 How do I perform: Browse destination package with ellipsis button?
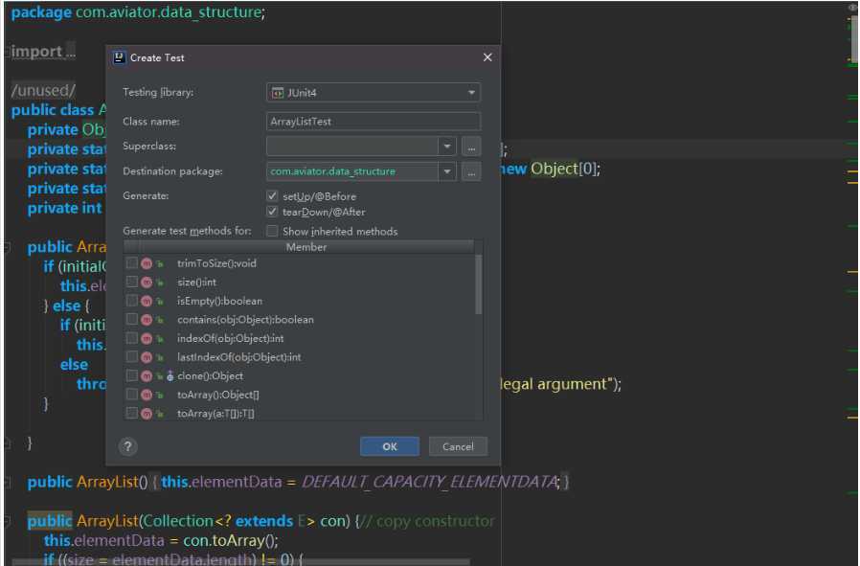click(471, 172)
